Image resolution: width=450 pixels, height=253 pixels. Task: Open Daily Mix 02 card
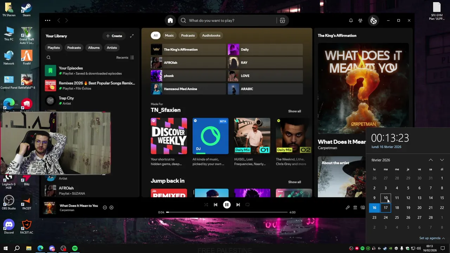[294, 142]
